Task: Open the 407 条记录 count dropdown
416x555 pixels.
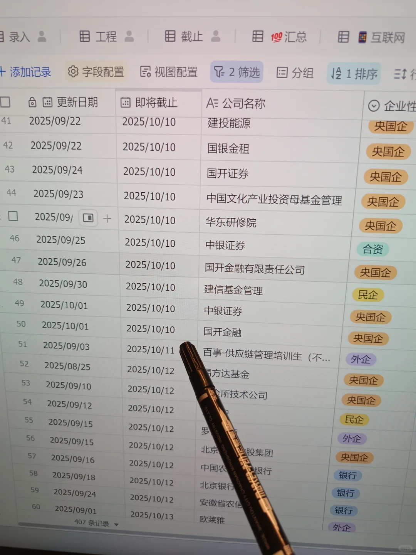Action: [x=96, y=523]
